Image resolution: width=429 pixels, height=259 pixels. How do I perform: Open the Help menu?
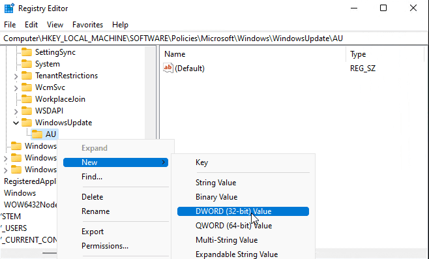pyautogui.click(x=120, y=25)
